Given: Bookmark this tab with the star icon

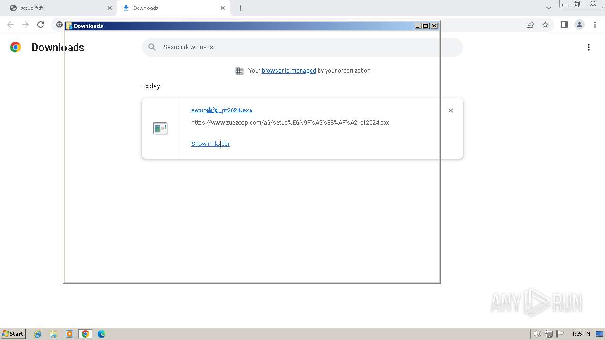Looking at the screenshot, I should [x=545, y=25].
